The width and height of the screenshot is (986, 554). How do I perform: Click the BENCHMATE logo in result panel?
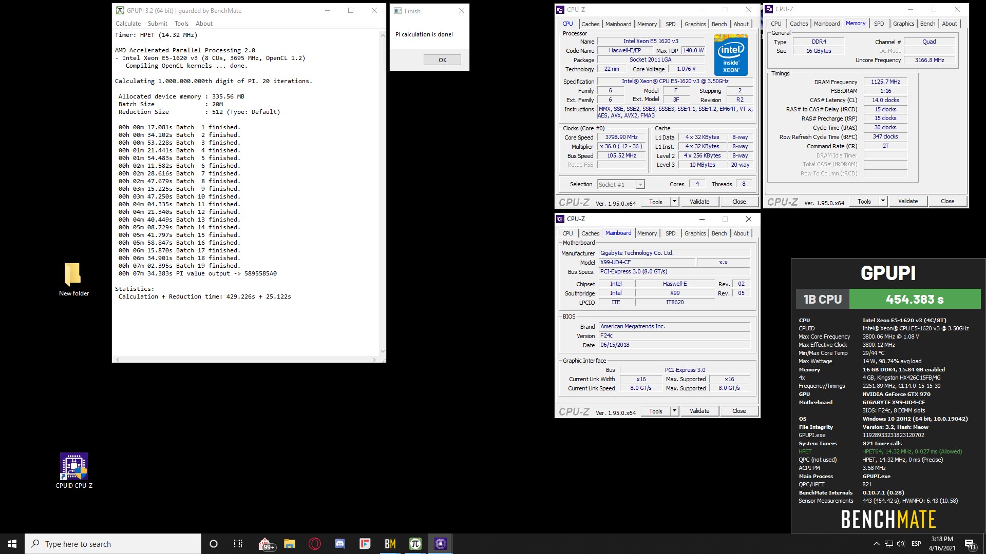click(x=888, y=519)
